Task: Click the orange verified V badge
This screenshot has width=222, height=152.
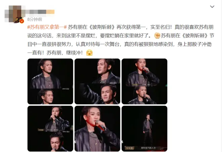Action: point(22,21)
